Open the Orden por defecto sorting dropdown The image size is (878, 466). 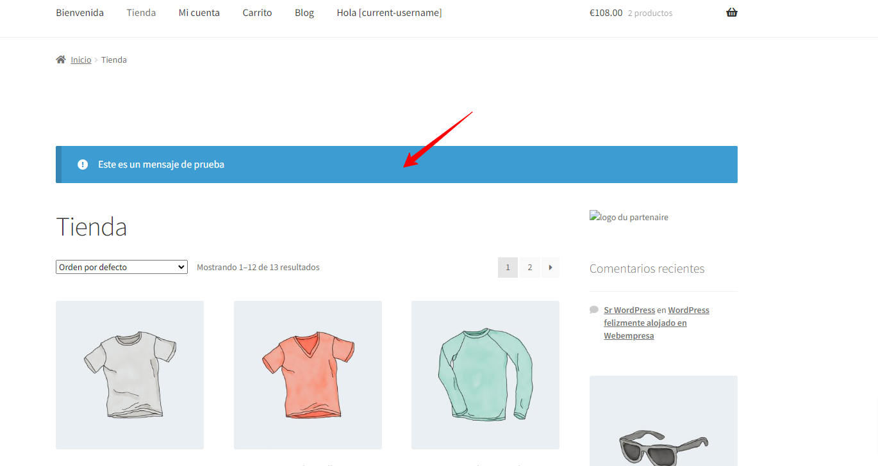(x=122, y=267)
